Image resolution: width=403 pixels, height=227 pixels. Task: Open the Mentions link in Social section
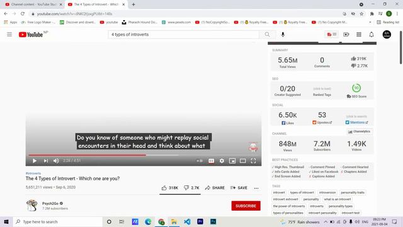point(357,122)
